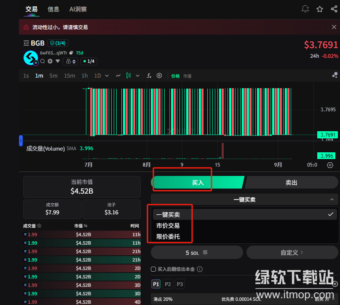The width and height of the screenshot is (340, 305).
Task: Open the indicators fx icon
Action: click(149, 76)
